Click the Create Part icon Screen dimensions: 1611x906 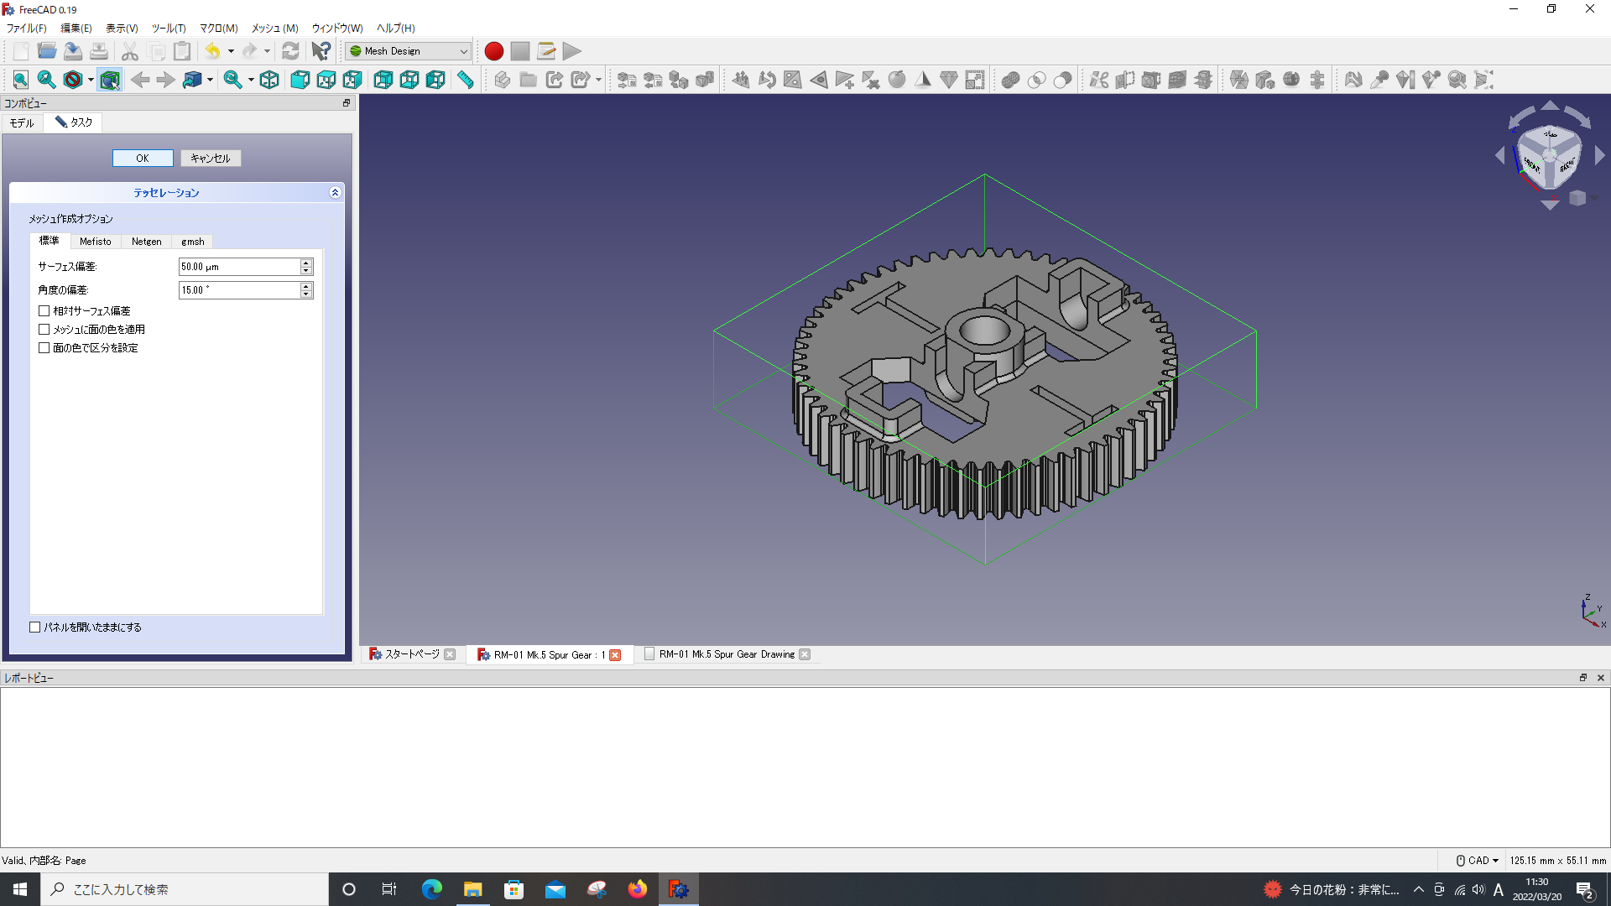tap(503, 80)
